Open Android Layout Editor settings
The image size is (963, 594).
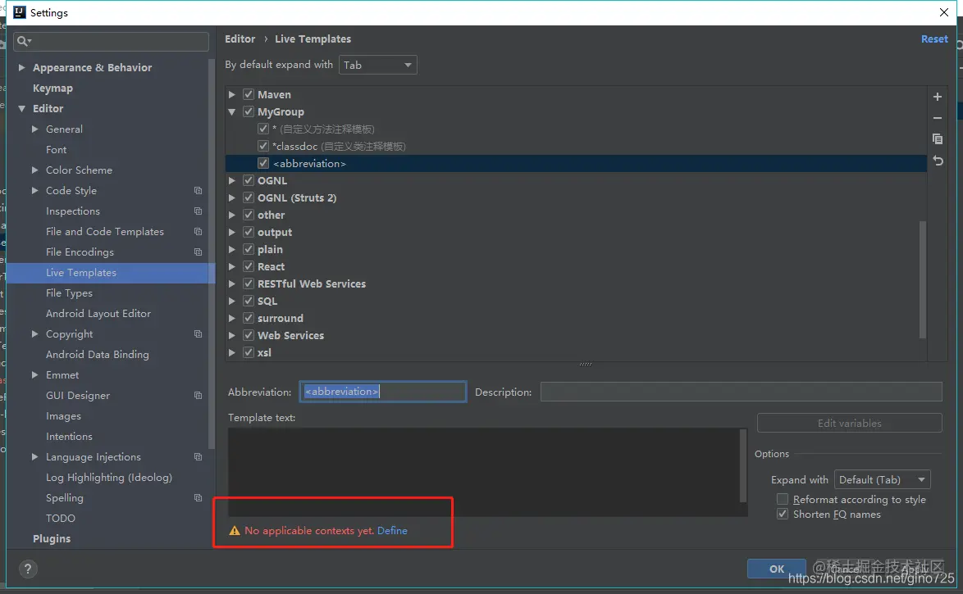click(98, 314)
